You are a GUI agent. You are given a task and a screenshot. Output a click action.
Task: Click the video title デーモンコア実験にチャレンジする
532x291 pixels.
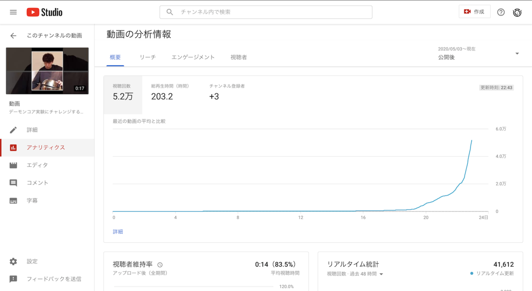(x=46, y=112)
